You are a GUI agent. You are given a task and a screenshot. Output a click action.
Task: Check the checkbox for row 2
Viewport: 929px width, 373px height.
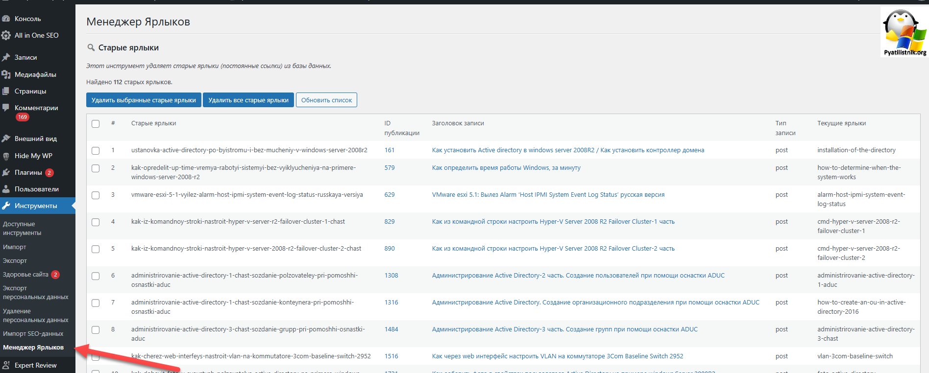pos(96,168)
